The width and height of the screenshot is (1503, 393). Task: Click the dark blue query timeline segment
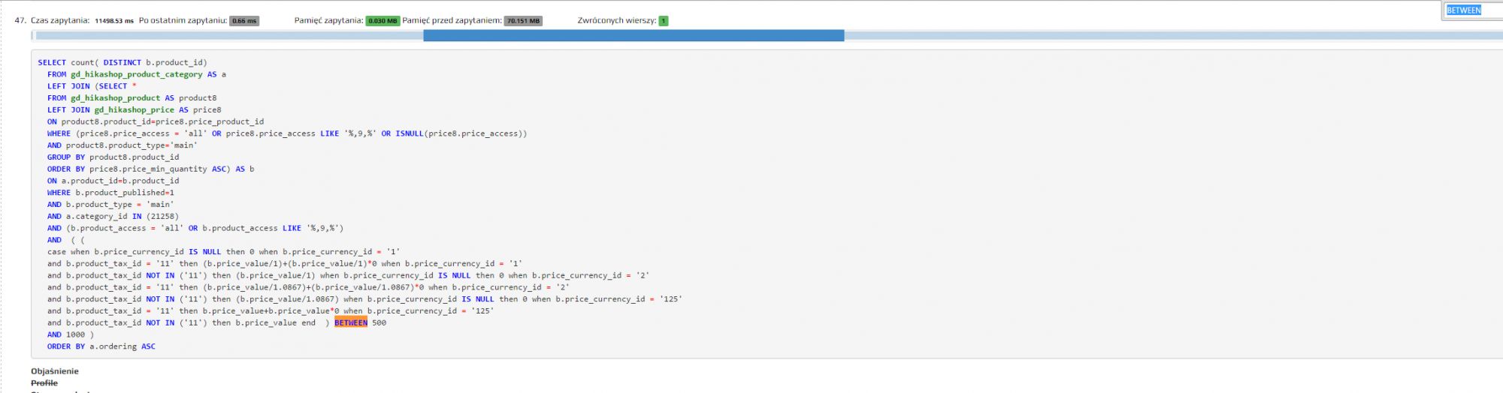click(634, 35)
